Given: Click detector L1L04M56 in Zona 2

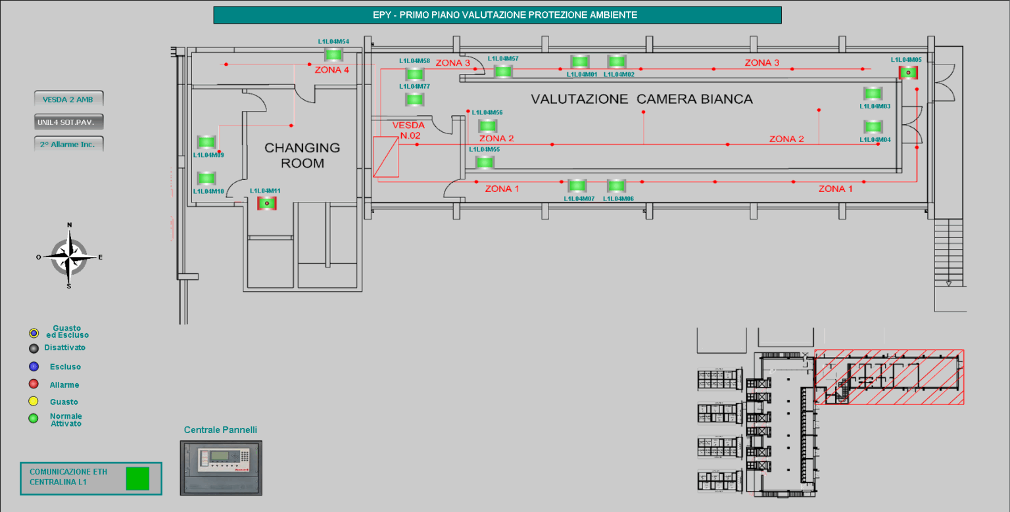Looking at the screenshot, I should [487, 126].
